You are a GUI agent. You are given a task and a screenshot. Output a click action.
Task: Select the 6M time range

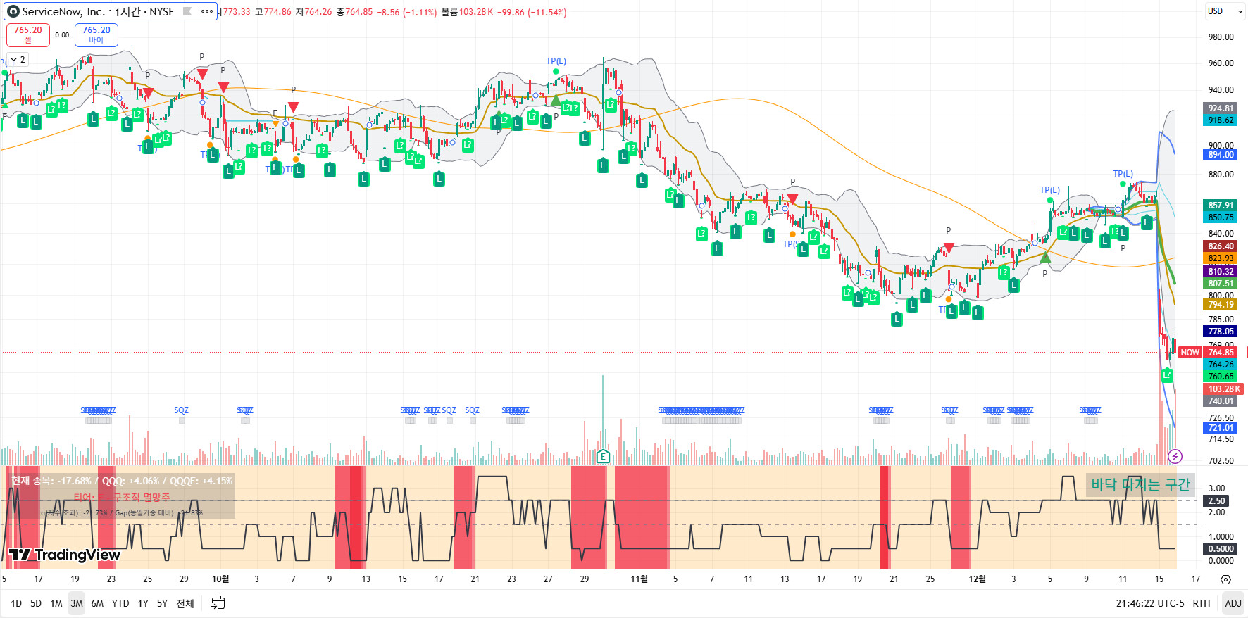tap(97, 603)
